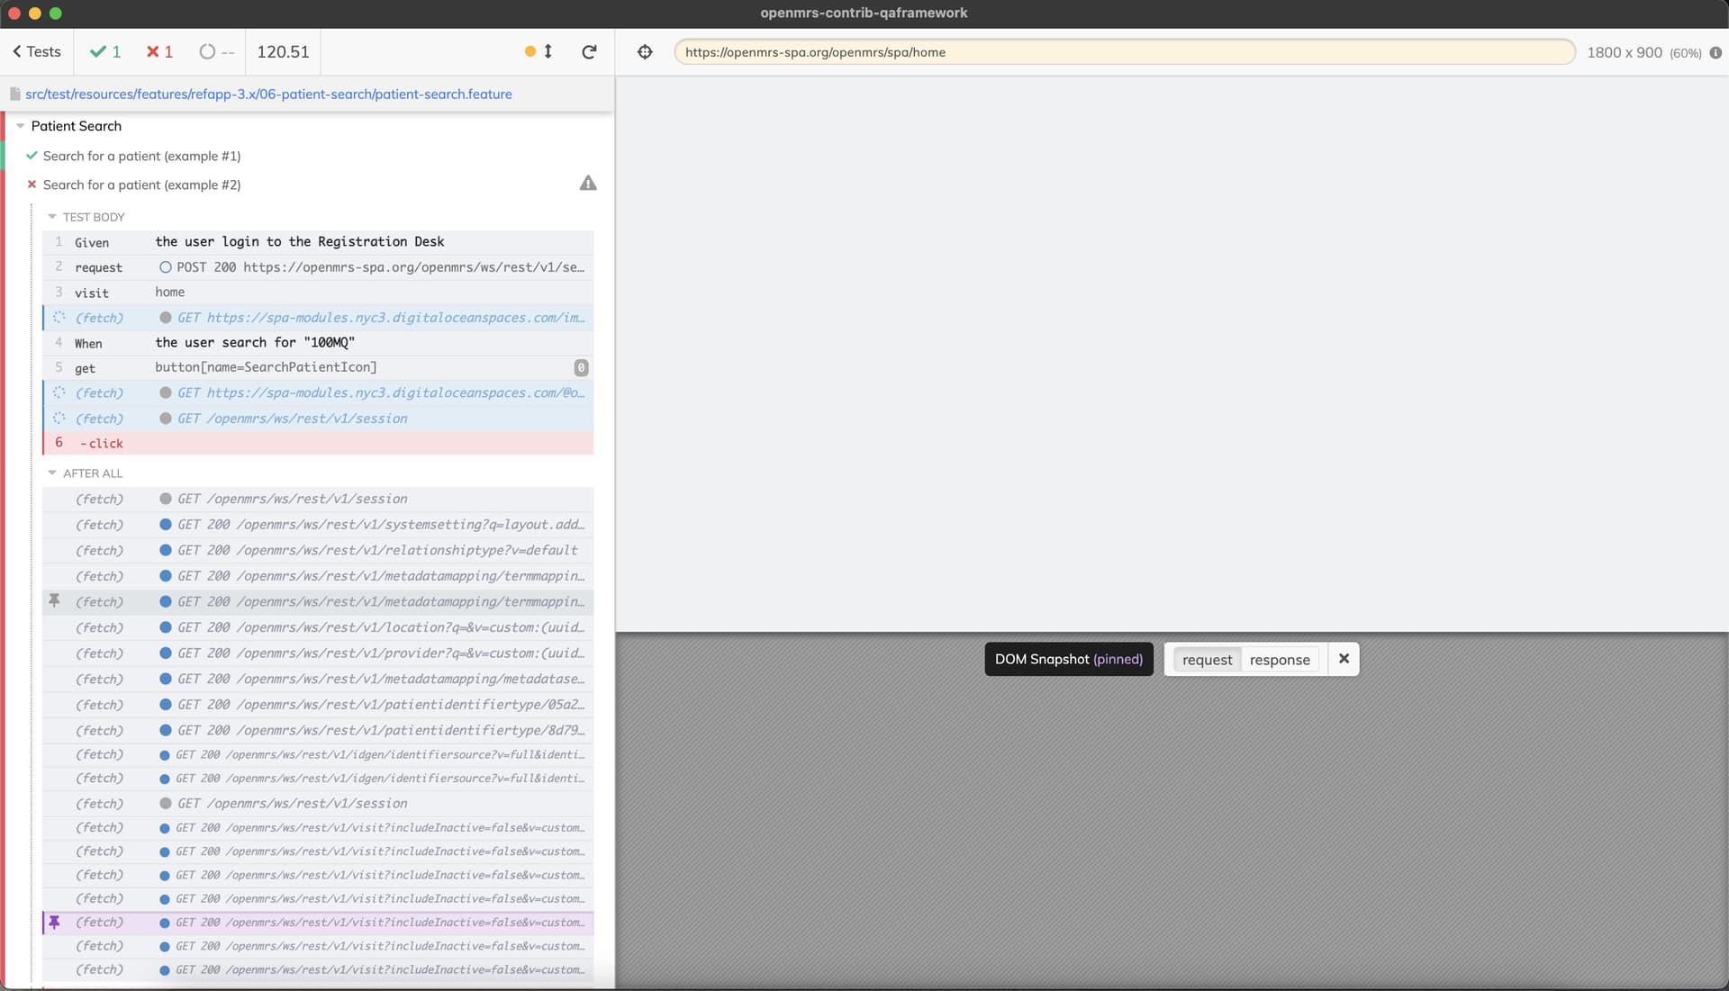
Task: Click the macOS yellow minimize window button
Action: pos(35,14)
